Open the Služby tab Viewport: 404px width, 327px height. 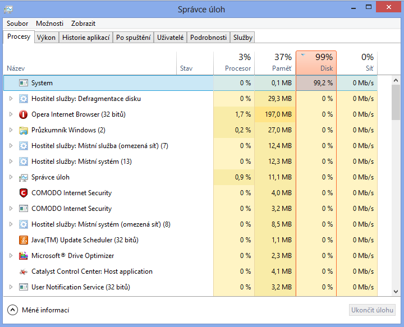243,38
